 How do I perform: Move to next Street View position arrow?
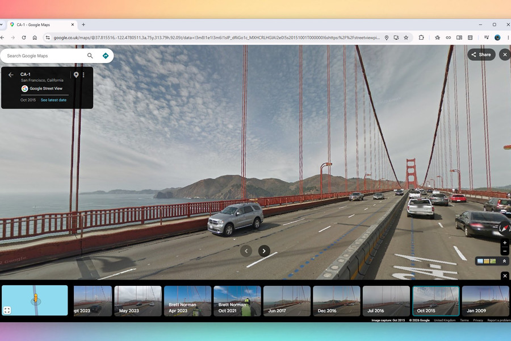tap(264, 251)
